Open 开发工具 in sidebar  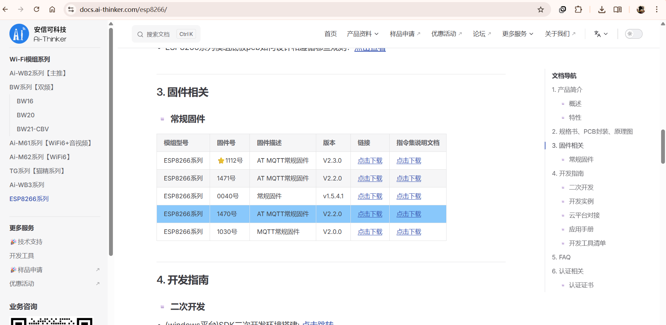[22, 256]
